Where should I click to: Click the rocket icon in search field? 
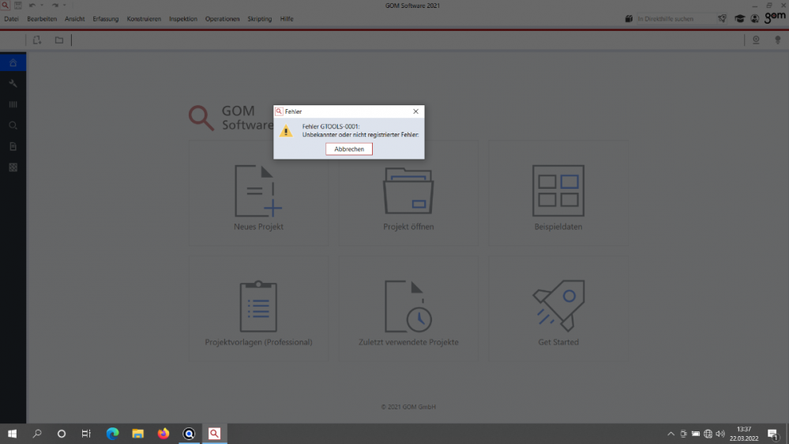(x=722, y=19)
